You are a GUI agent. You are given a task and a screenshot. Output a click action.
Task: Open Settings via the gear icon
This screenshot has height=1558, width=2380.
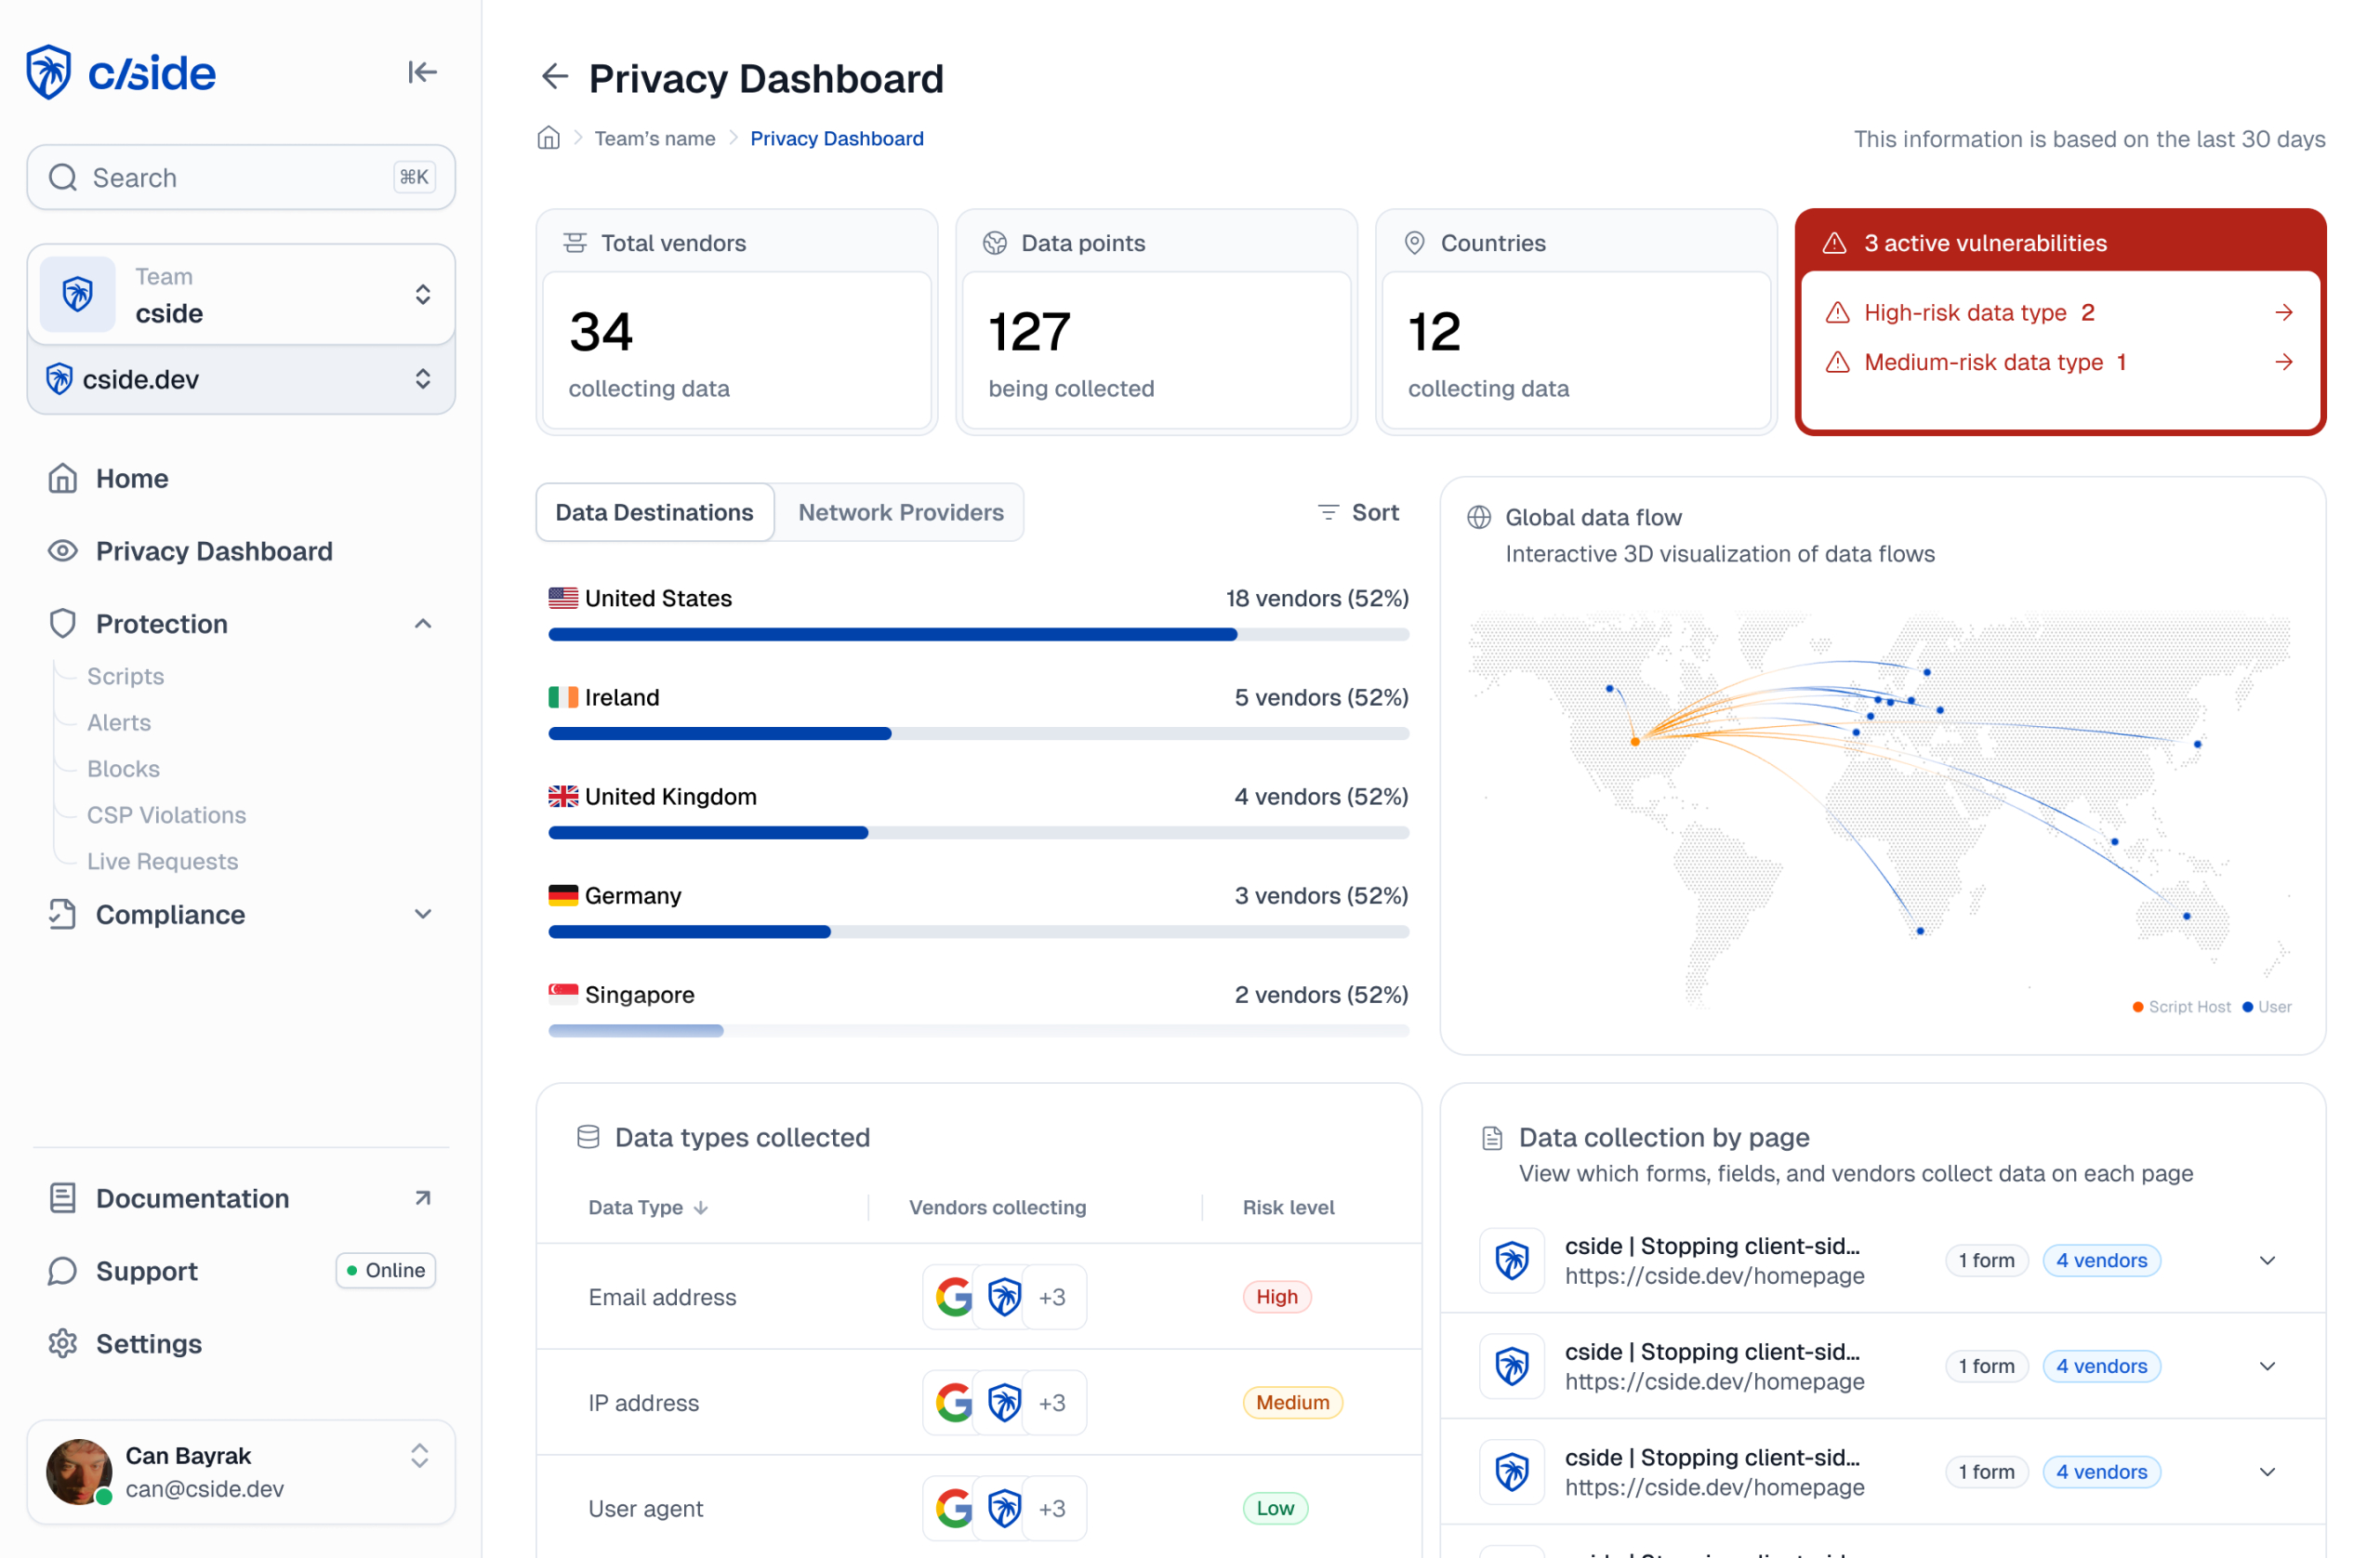(62, 1344)
